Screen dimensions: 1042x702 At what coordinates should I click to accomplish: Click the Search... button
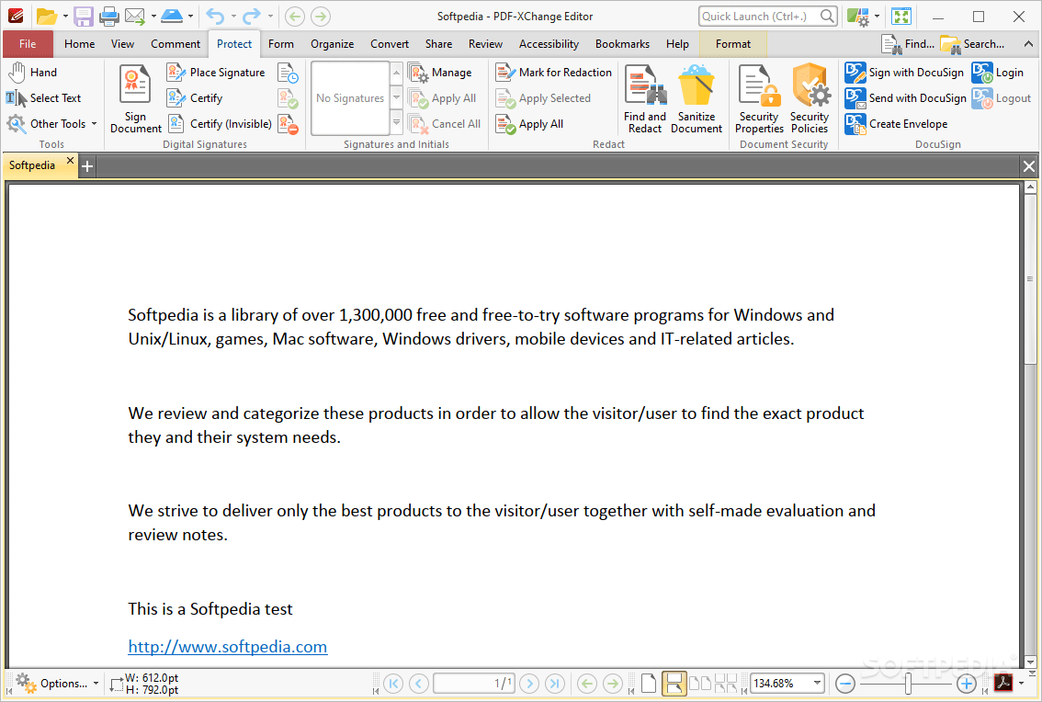(x=972, y=44)
